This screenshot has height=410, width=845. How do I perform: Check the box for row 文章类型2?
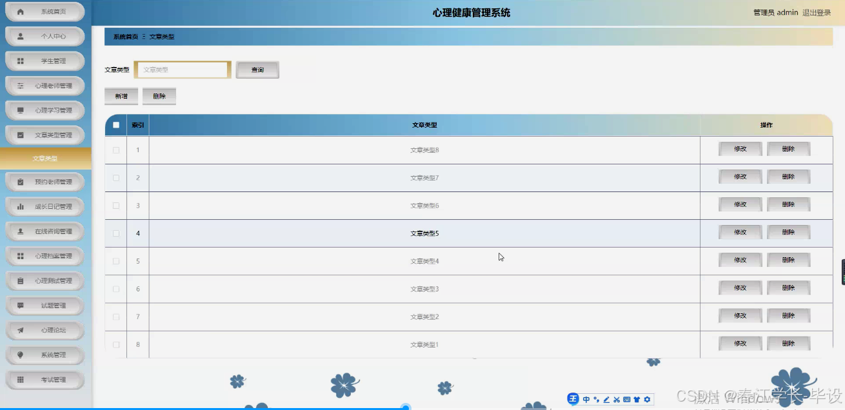[116, 317]
